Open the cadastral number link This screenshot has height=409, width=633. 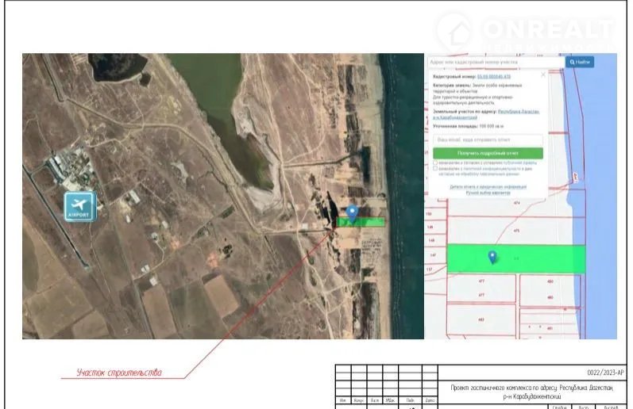coord(494,76)
